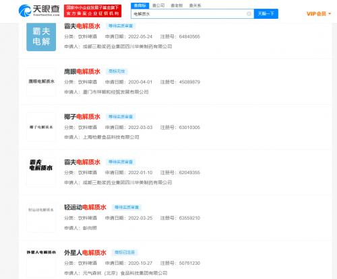Screen dimensions: 337x279
Task: Open the 外星人电解质水 trademark thumbnail
Action: click(x=41, y=263)
